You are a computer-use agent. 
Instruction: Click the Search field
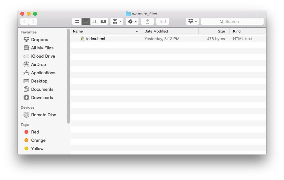(x=232, y=21)
